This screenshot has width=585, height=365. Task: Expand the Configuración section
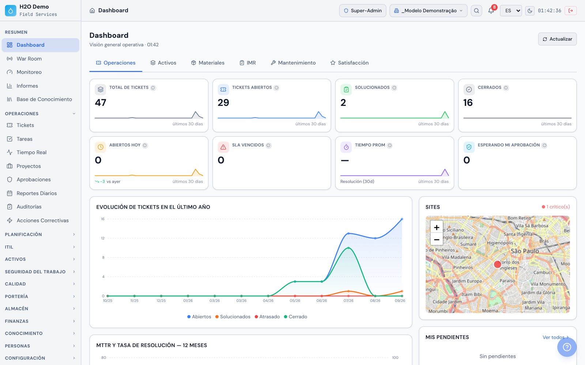pyautogui.click(x=41, y=358)
